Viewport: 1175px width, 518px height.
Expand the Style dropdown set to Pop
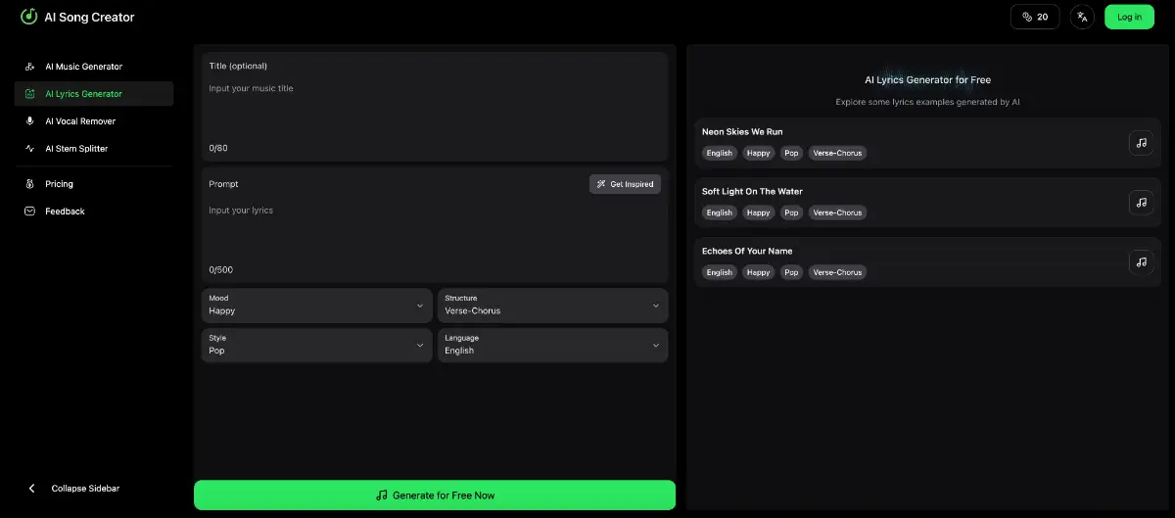point(316,345)
